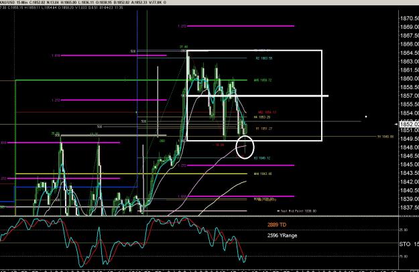The width and height of the screenshot is (419, 272).
Task: Click the 1848.00 price axis label
Action: coord(410,147)
